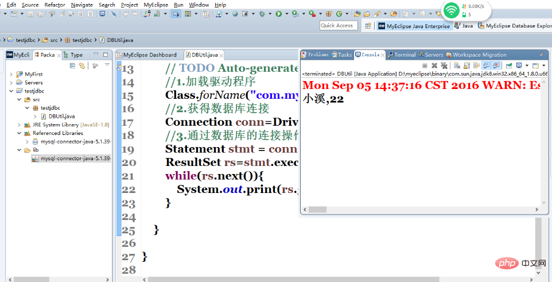Select MyEclipse Java Enterprise perspective
This screenshot has height=282, width=552.
tap(414, 26)
